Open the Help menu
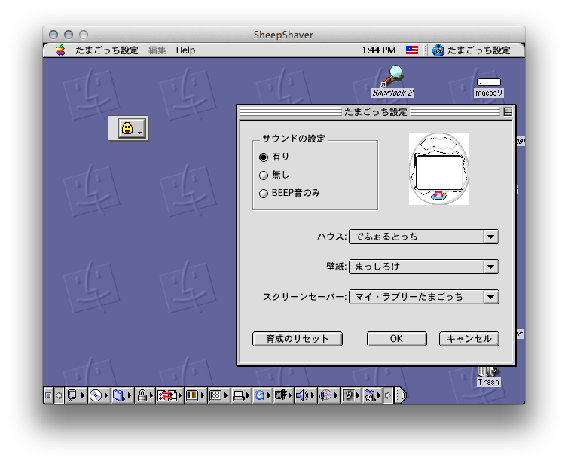Viewport: 568px width, 464px height. click(185, 50)
